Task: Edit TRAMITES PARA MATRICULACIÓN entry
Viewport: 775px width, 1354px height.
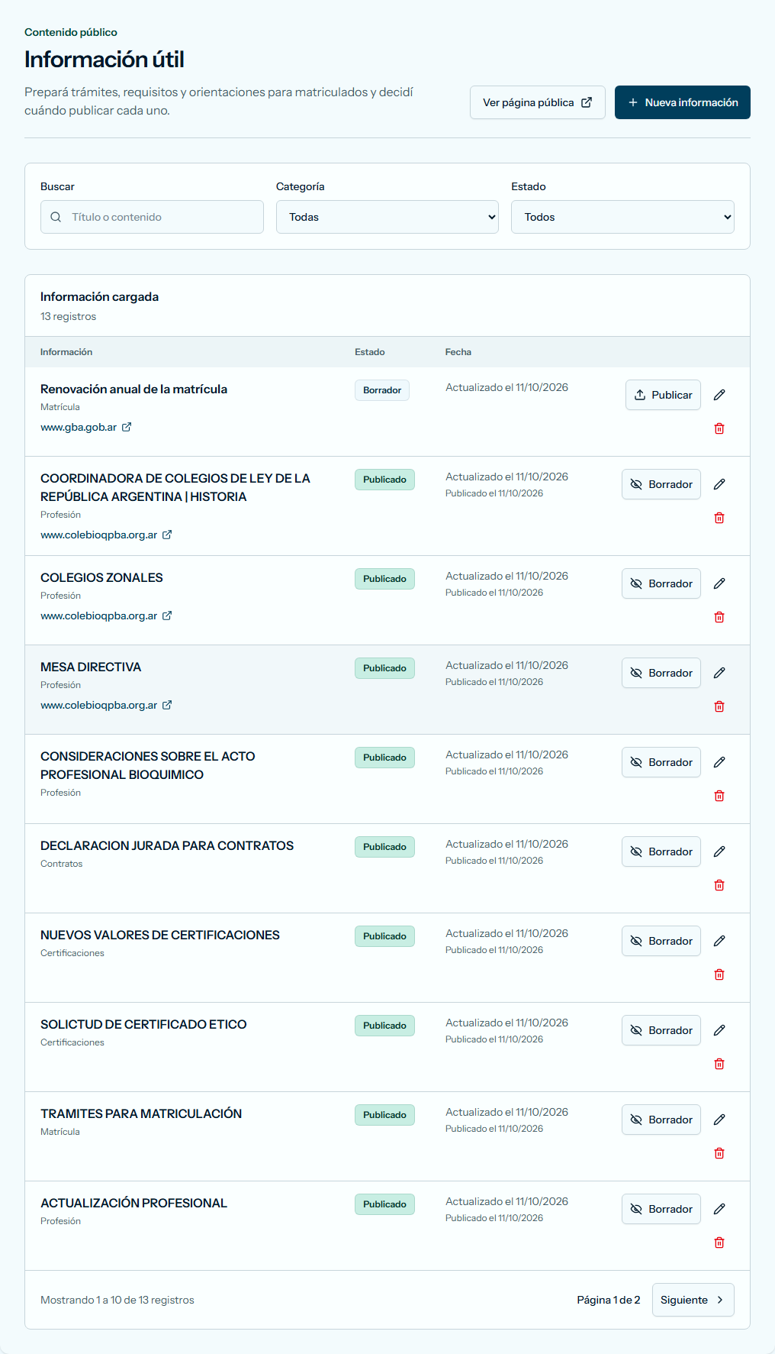Action: [719, 1120]
